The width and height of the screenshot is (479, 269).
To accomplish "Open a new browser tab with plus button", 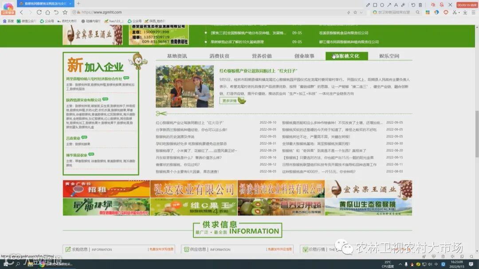I will pyautogui.click(x=78, y=4).
